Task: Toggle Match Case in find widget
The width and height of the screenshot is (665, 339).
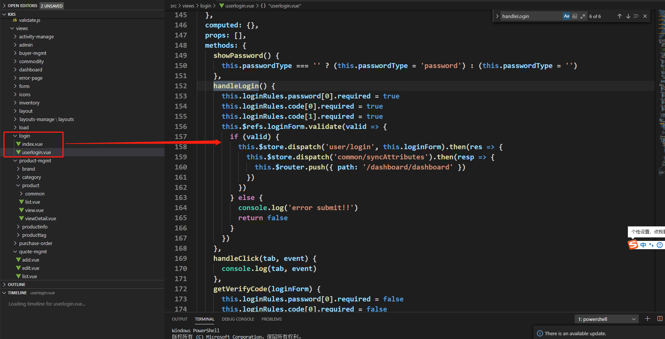Action: click(x=566, y=16)
